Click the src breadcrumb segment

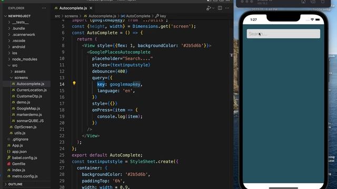point(57,16)
